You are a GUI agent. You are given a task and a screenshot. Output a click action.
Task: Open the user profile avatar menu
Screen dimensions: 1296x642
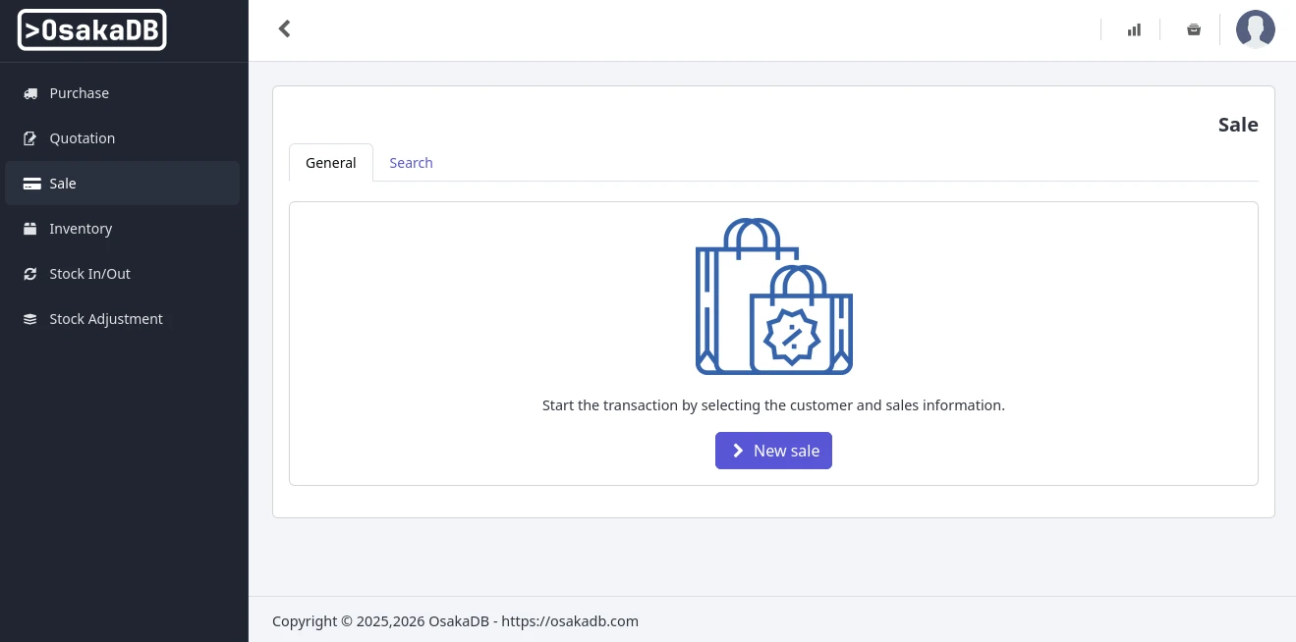[x=1255, y=29]
